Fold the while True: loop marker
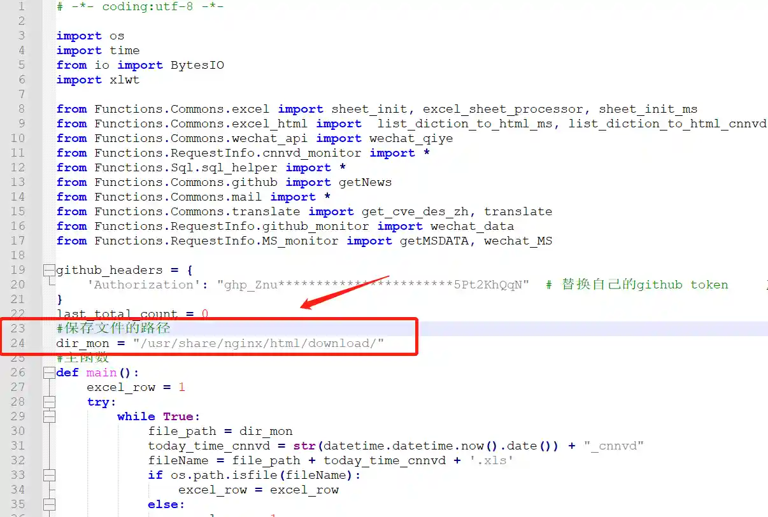768x517 pixels. click(x=49, y=416)
